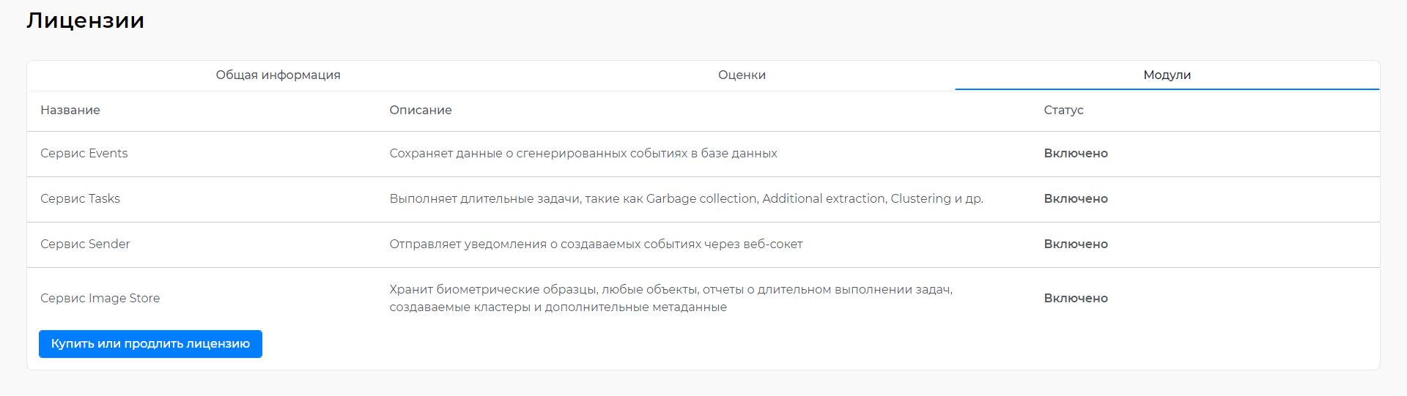1407x396 pixels.
Task: Select the Сервис Events row name
Action: [84, 153]
